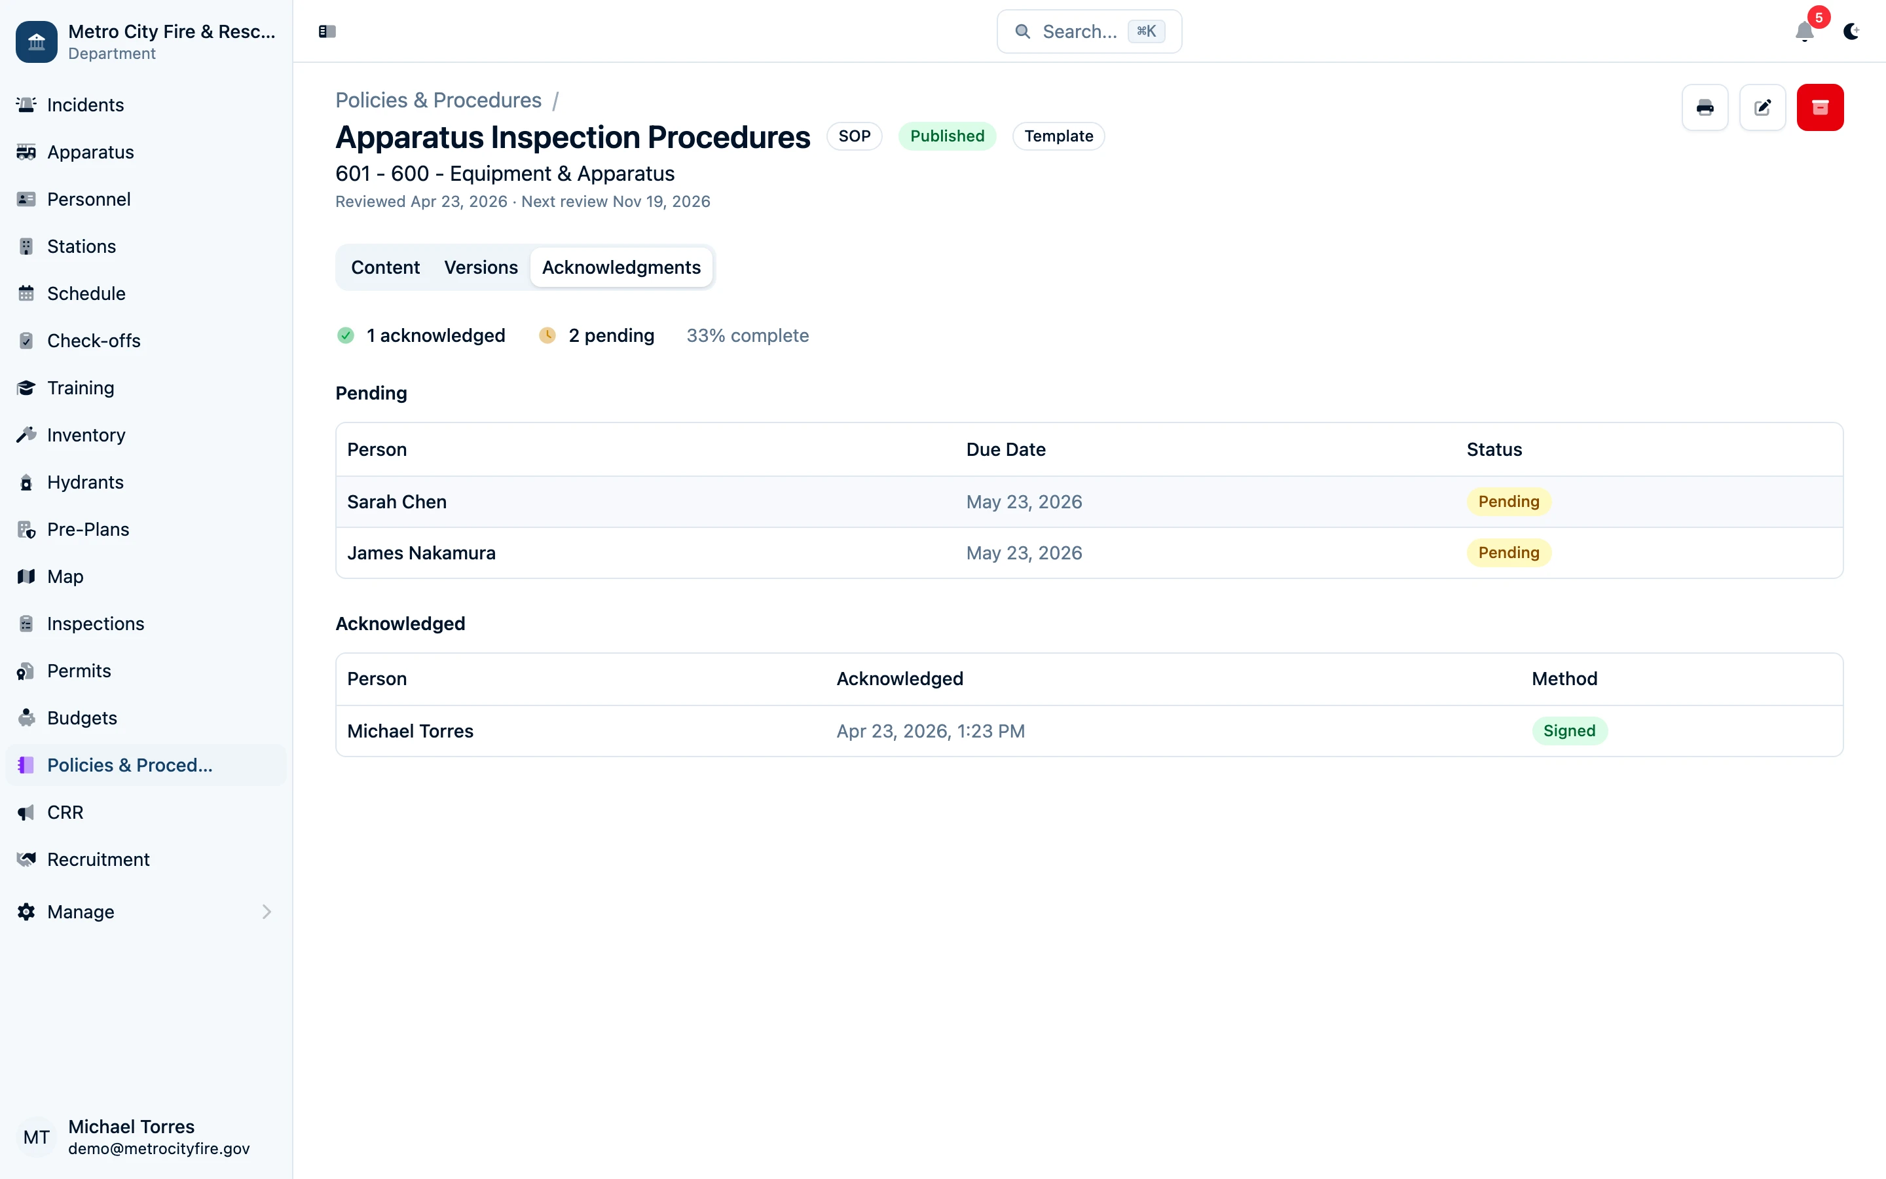Click the 33% complete progress indicator
Screen dimensions: 1886x1179
(747, 335)
